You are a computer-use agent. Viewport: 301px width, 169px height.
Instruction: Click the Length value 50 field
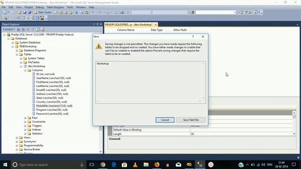(241, 134)
